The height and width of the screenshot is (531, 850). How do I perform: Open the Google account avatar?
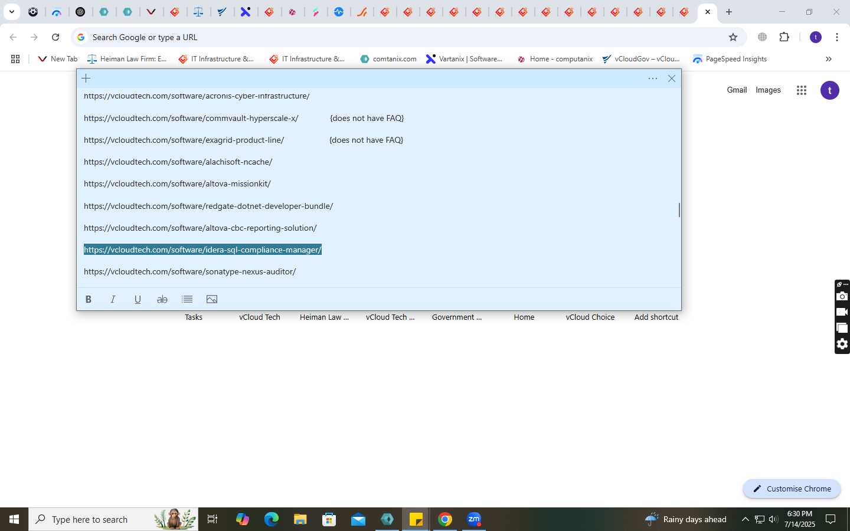[x=830, y=90]
